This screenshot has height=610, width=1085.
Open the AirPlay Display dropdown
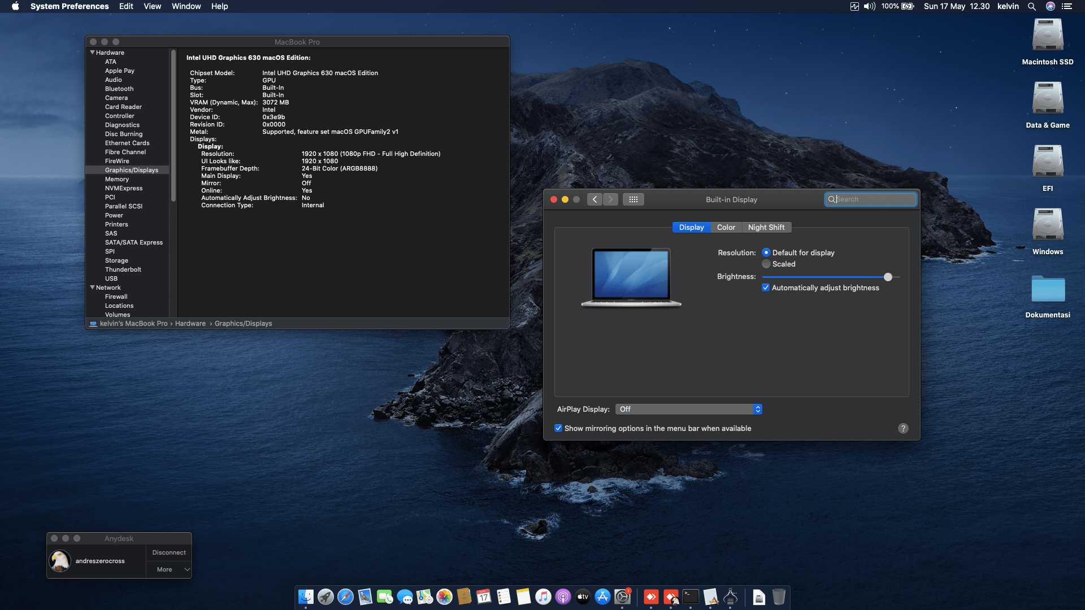click(x=689, y=409)
